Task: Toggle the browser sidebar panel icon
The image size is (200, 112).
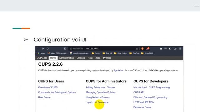Action: coord(170,49)
